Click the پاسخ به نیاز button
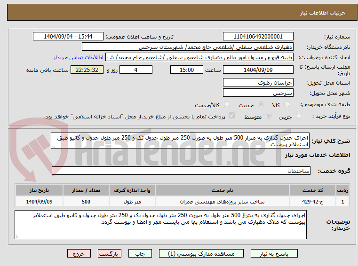 point(274,253)
